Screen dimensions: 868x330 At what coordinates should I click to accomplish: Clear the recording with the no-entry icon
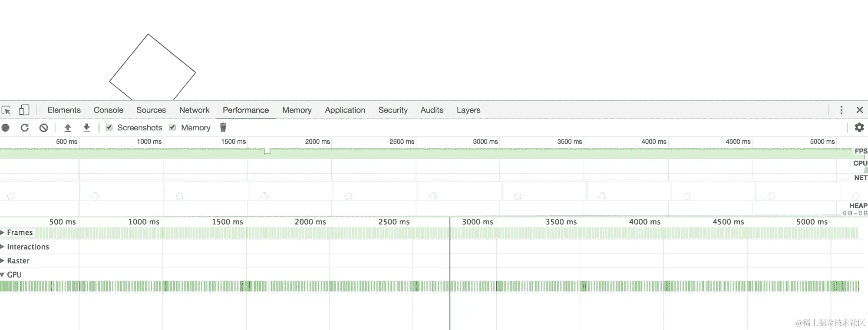[43, 128]
